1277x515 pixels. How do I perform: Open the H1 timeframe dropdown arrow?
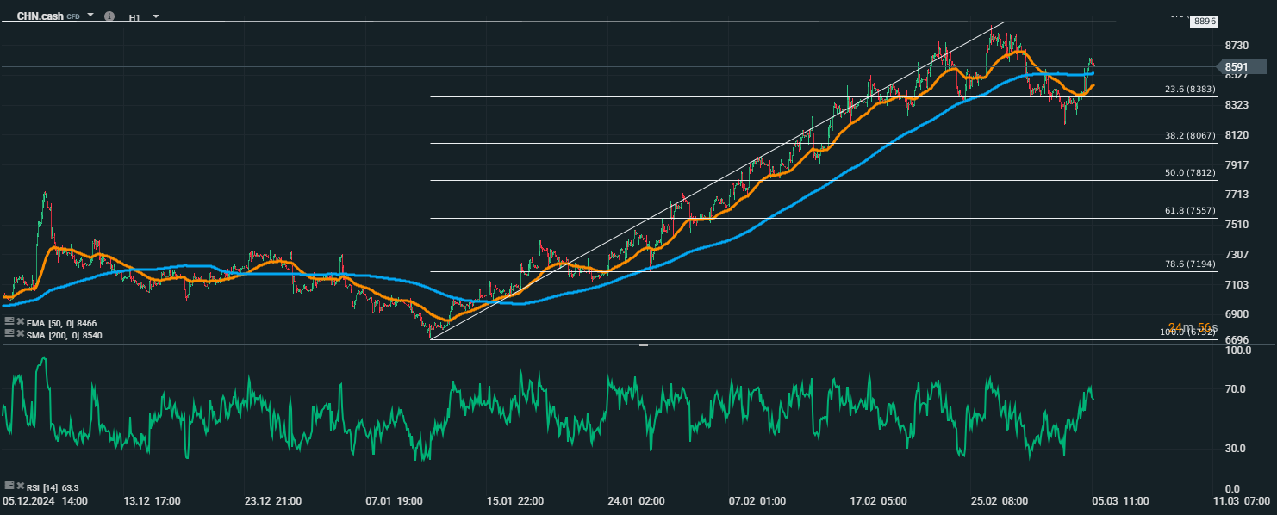point(156,16)
